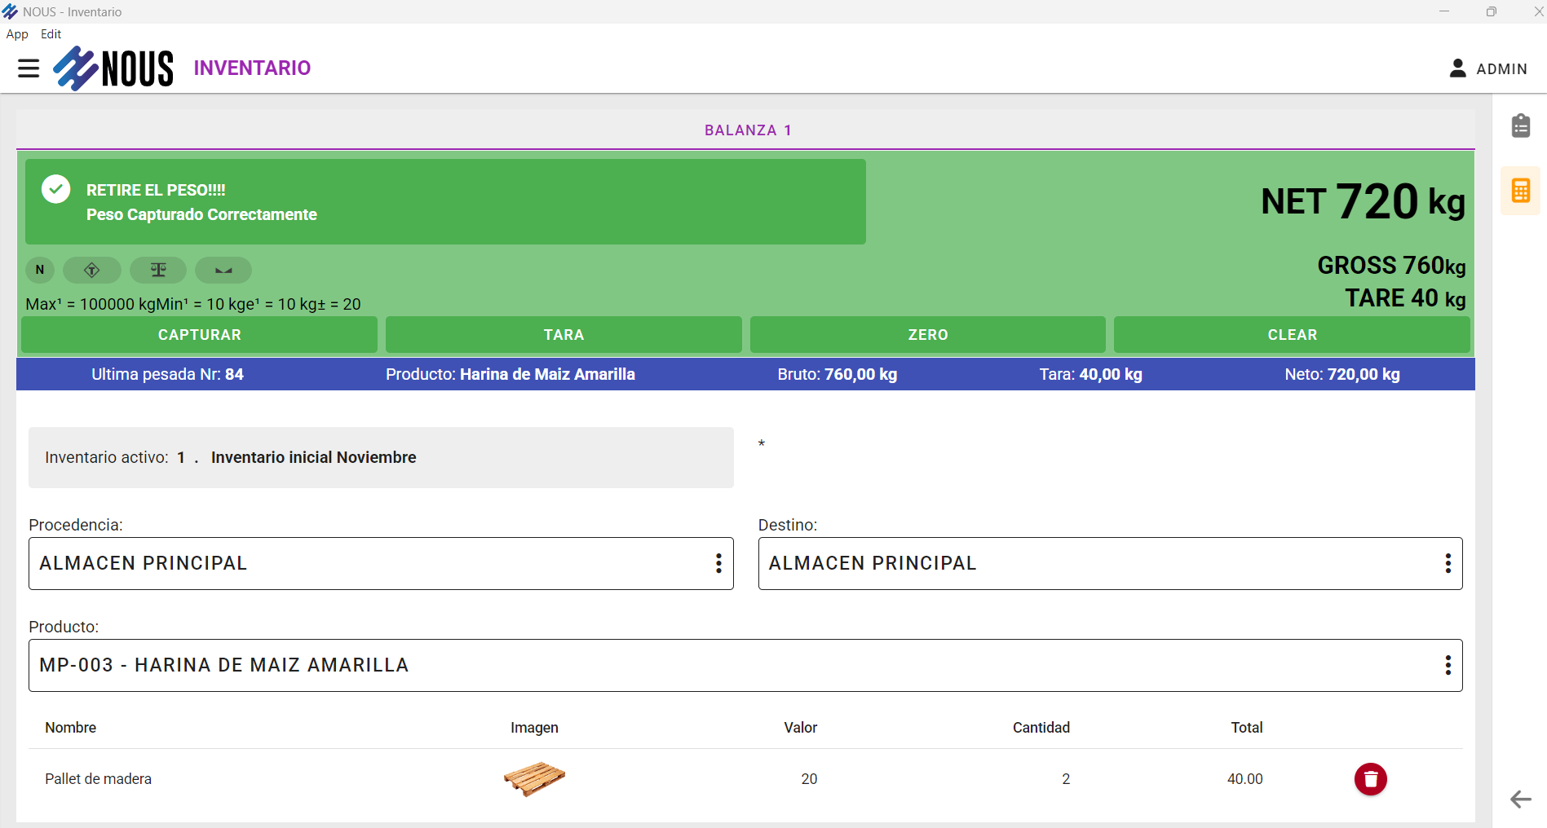Image resolution: width=1547 pixels, height=828 pixels.
Task: Click the ADMIN user profile icon
Action: (x=1457, y=68)
